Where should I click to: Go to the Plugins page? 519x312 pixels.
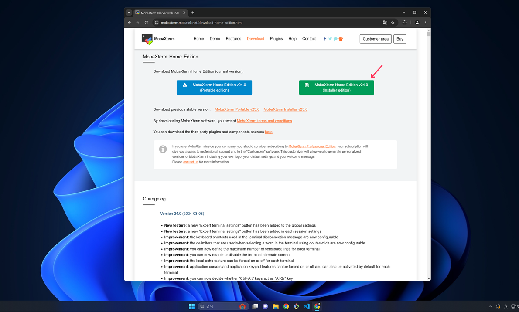coord(277,39)
